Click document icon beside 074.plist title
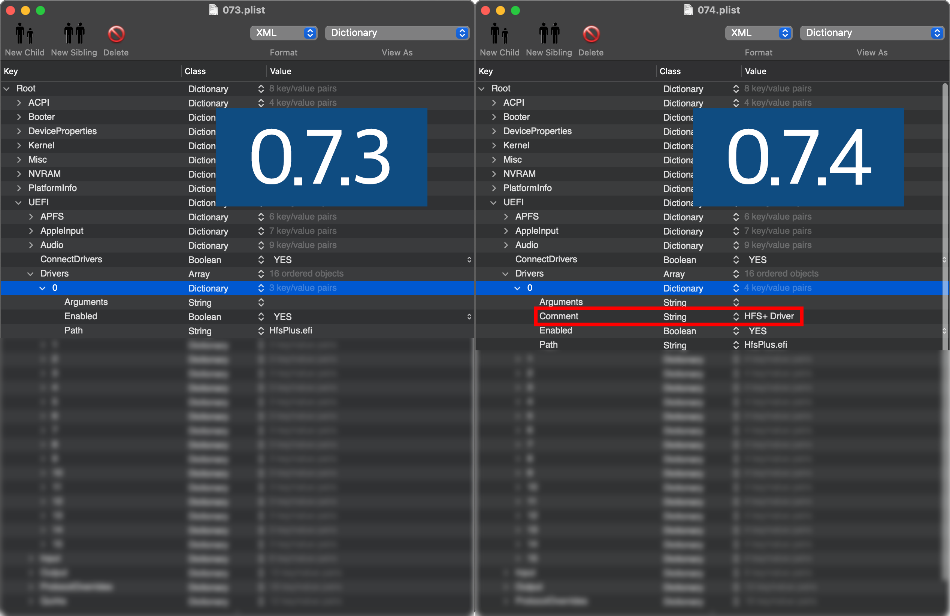Viewport: 950px width, 616px height. [688, 10]
